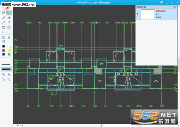Toggle visibility eye of the annotation sheet
Screen dimensions: 180x127
pyautogui.click(x=138, y=14)
